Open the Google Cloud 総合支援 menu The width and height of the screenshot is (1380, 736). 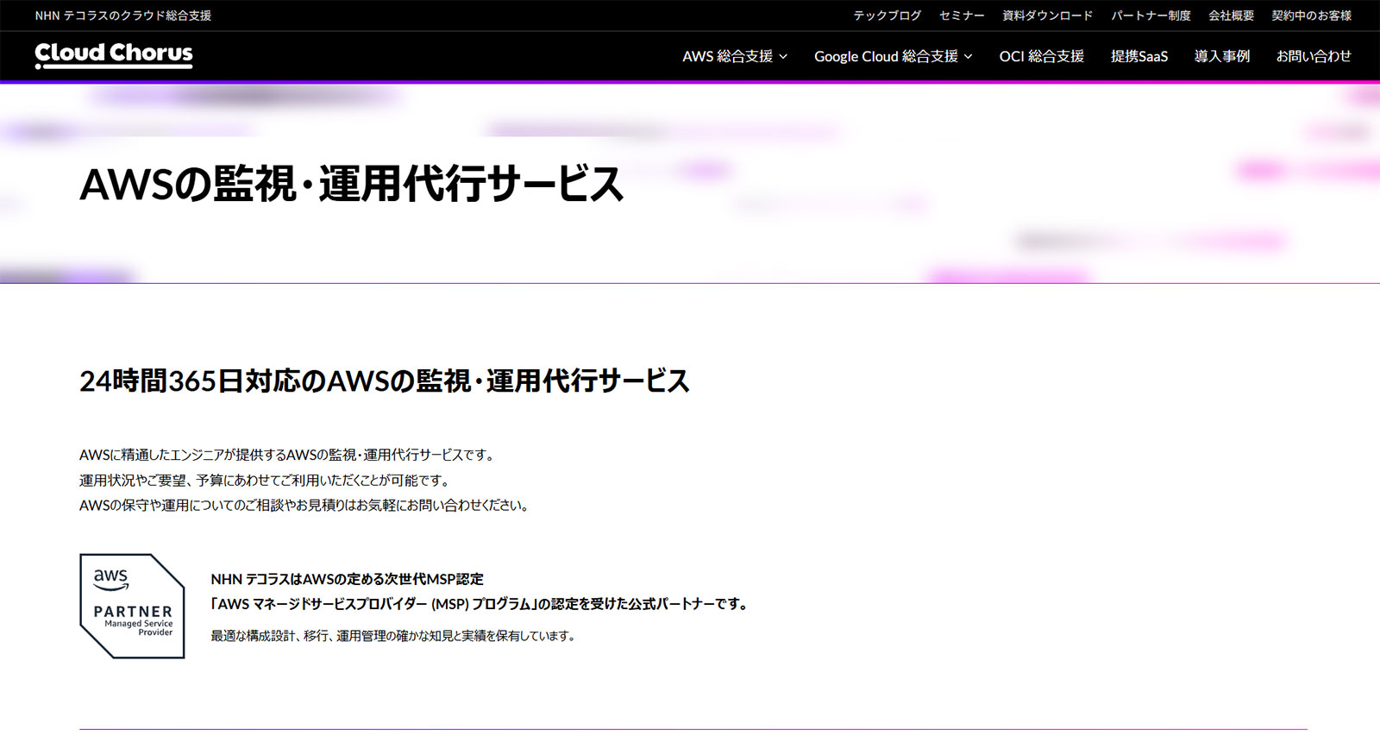click(894, 56)
